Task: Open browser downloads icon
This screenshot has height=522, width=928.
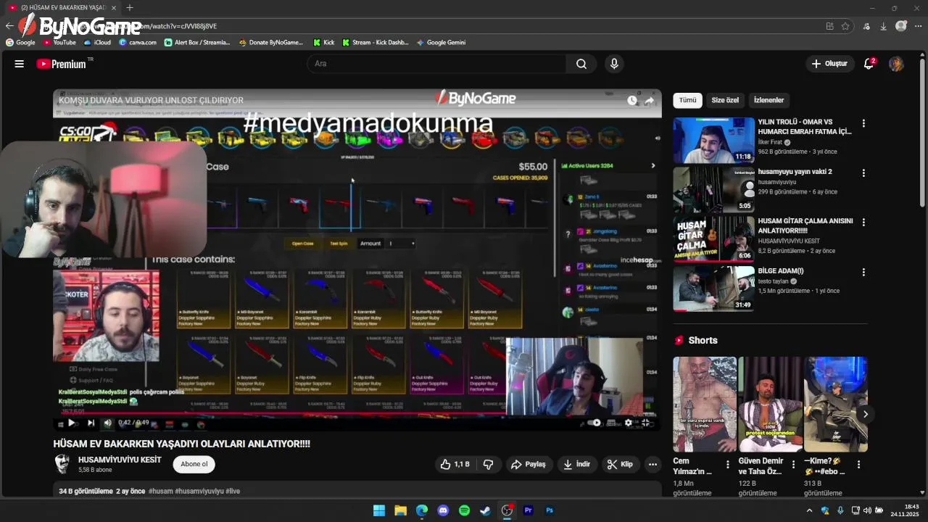Action: [883, 26]
